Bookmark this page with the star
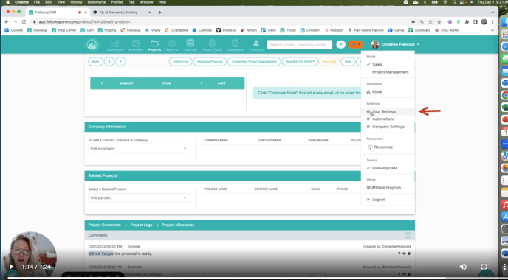 pos(439,21)
